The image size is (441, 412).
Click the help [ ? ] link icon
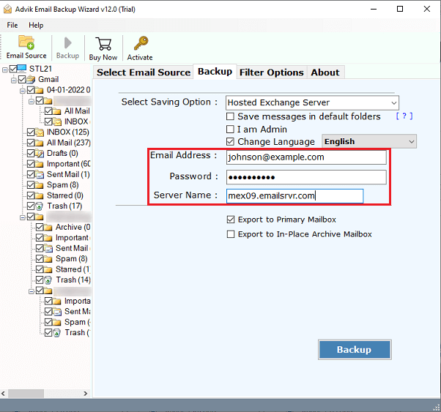(404, 116)
